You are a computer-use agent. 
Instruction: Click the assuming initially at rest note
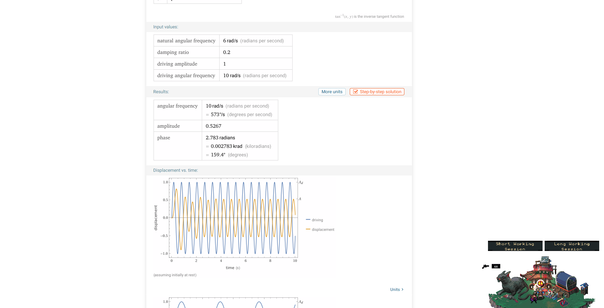175,275
